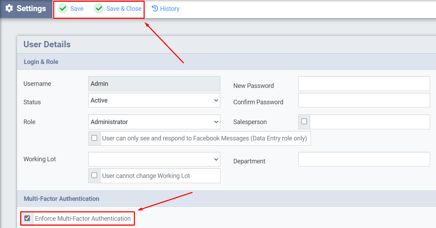Click the Salesperson text field
The height and width of the screenshot is (228, 436).
coord(370,122)
